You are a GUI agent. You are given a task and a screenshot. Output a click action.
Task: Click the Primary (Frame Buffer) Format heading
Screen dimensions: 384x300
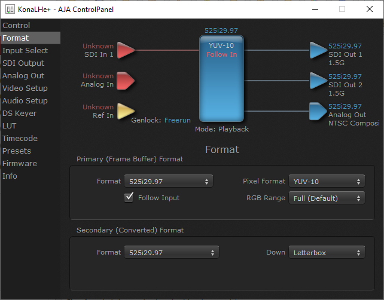[x=130, y=159]
